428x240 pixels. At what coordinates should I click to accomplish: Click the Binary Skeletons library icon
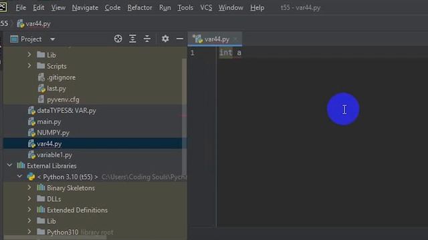pyautogui.click(x=41, y=187)
